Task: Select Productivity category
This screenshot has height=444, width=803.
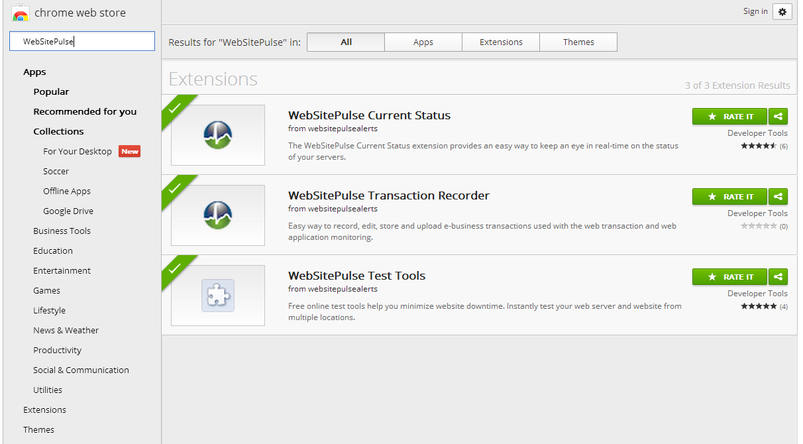Action: (x=57, y=350)
